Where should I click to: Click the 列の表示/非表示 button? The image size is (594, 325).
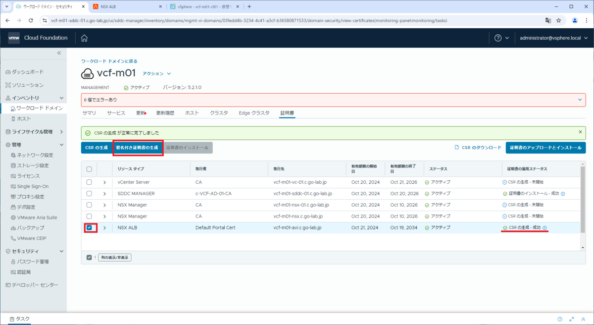coord(115,258)
